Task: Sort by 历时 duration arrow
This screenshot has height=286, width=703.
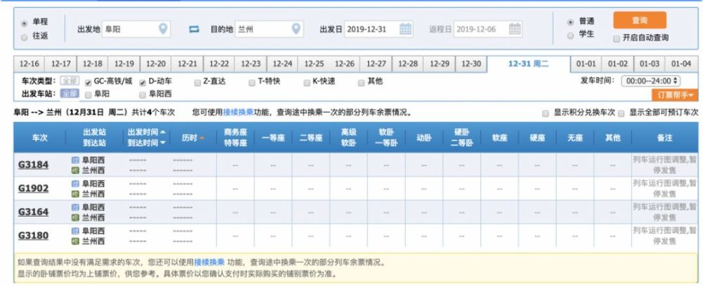Action: (x=202, y=138)
